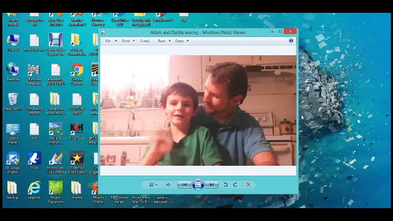Select the Control Panel desktop icon
Image resolution: width=393 pixels, height=221 pixels.
click(13, 133)
